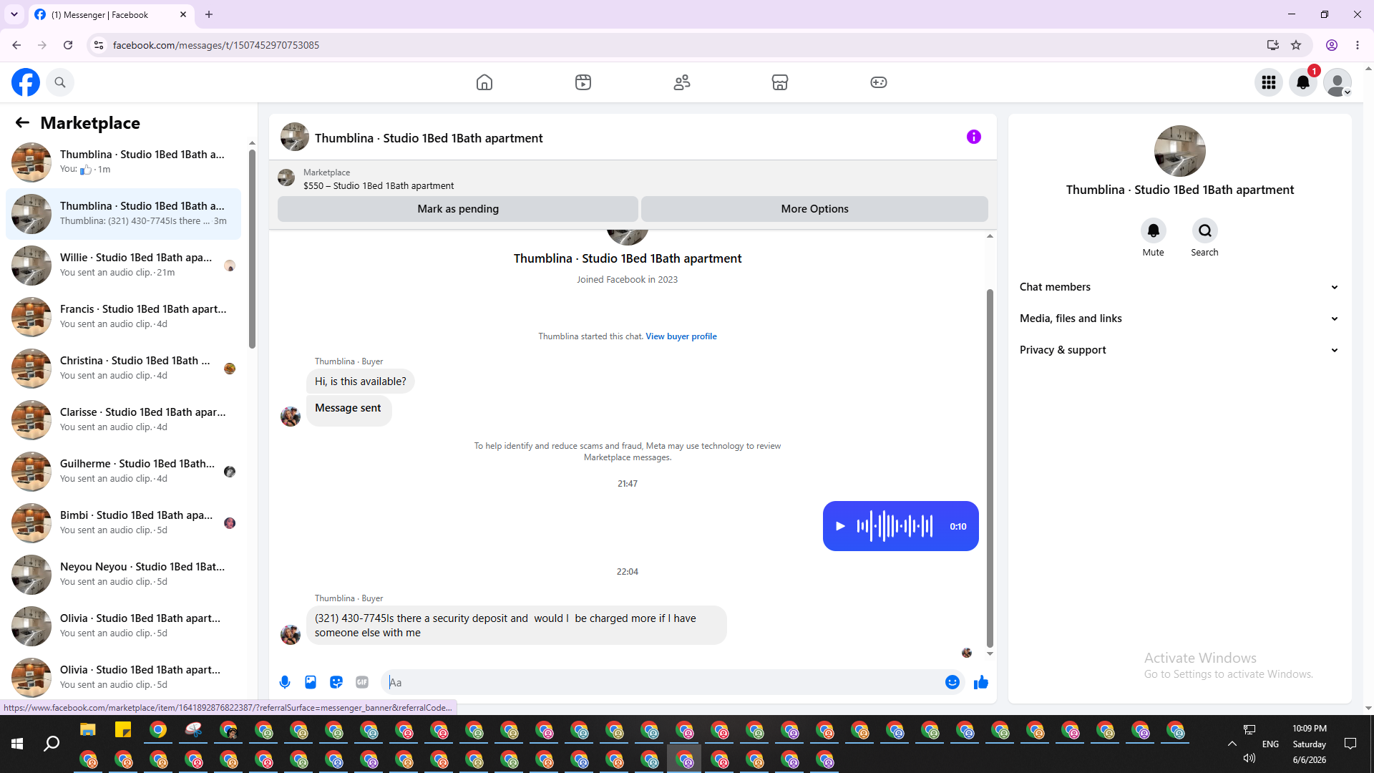Open the Gaming controller icon
This screenshot has height=773, width=1374.
point(879,82)
